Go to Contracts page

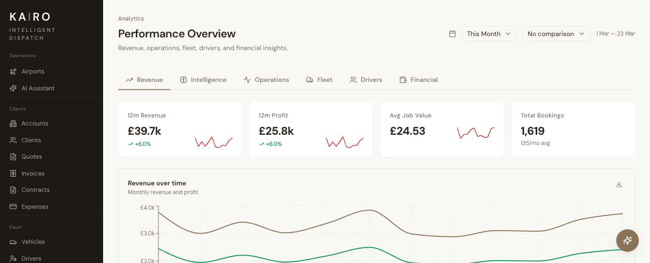click(52, 190)
